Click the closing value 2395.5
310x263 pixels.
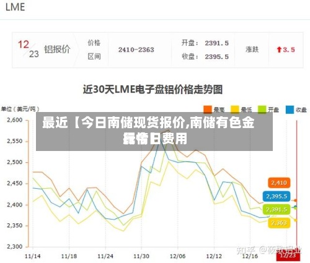click(216, 56)
